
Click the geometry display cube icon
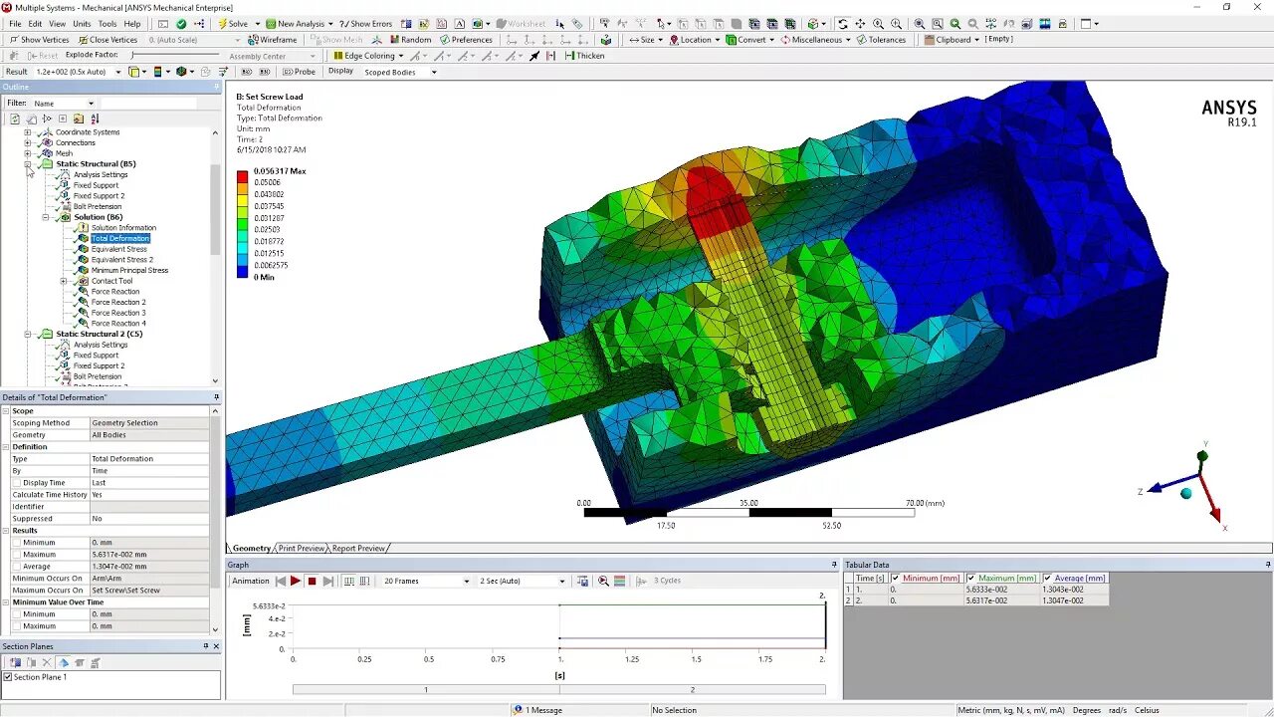[x=134, y=72]
